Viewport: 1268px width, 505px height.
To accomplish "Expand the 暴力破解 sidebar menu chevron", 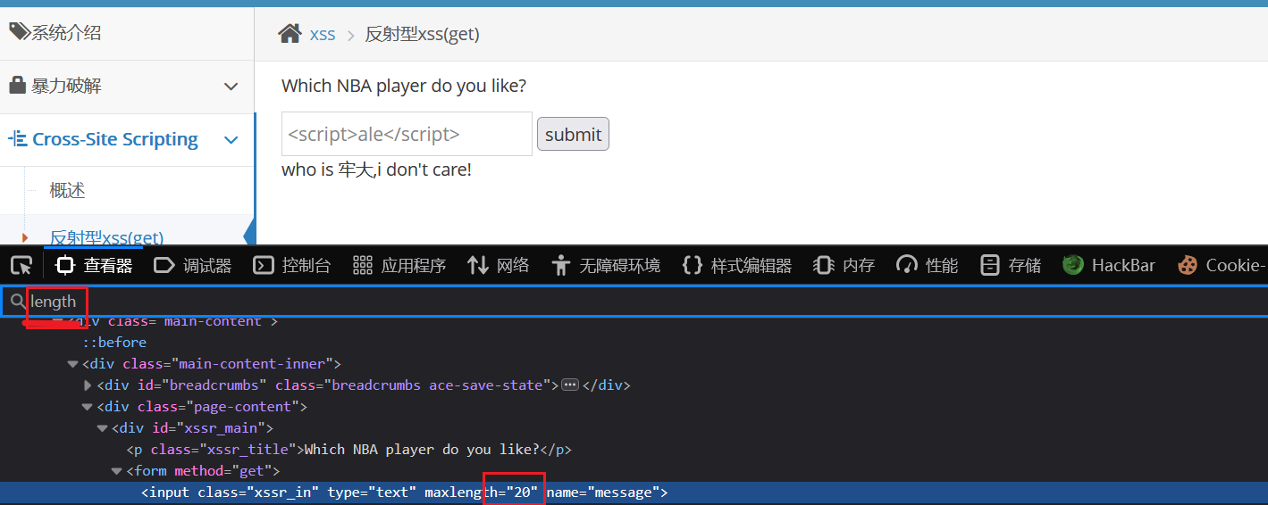I will (231, 87).
